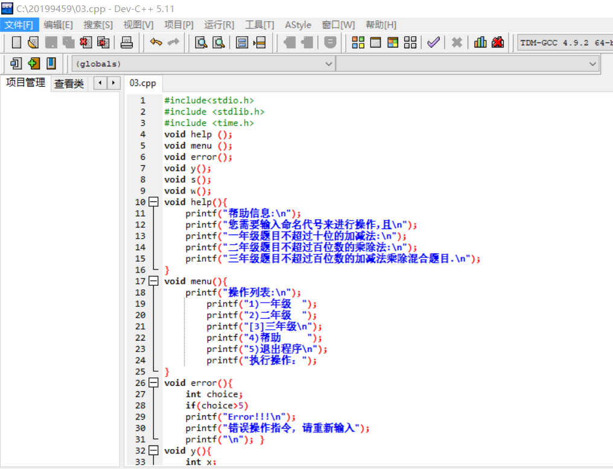This screenshot has height=469, width=613.
Task: Collapse the help() function fold marker
Action: tap(153, 203)
